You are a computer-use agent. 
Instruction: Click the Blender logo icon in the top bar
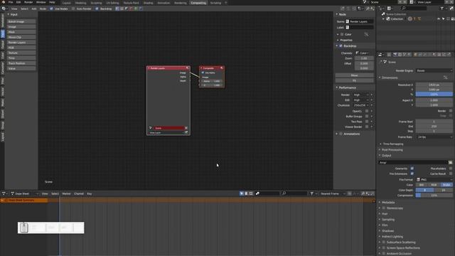click(3, 2)
